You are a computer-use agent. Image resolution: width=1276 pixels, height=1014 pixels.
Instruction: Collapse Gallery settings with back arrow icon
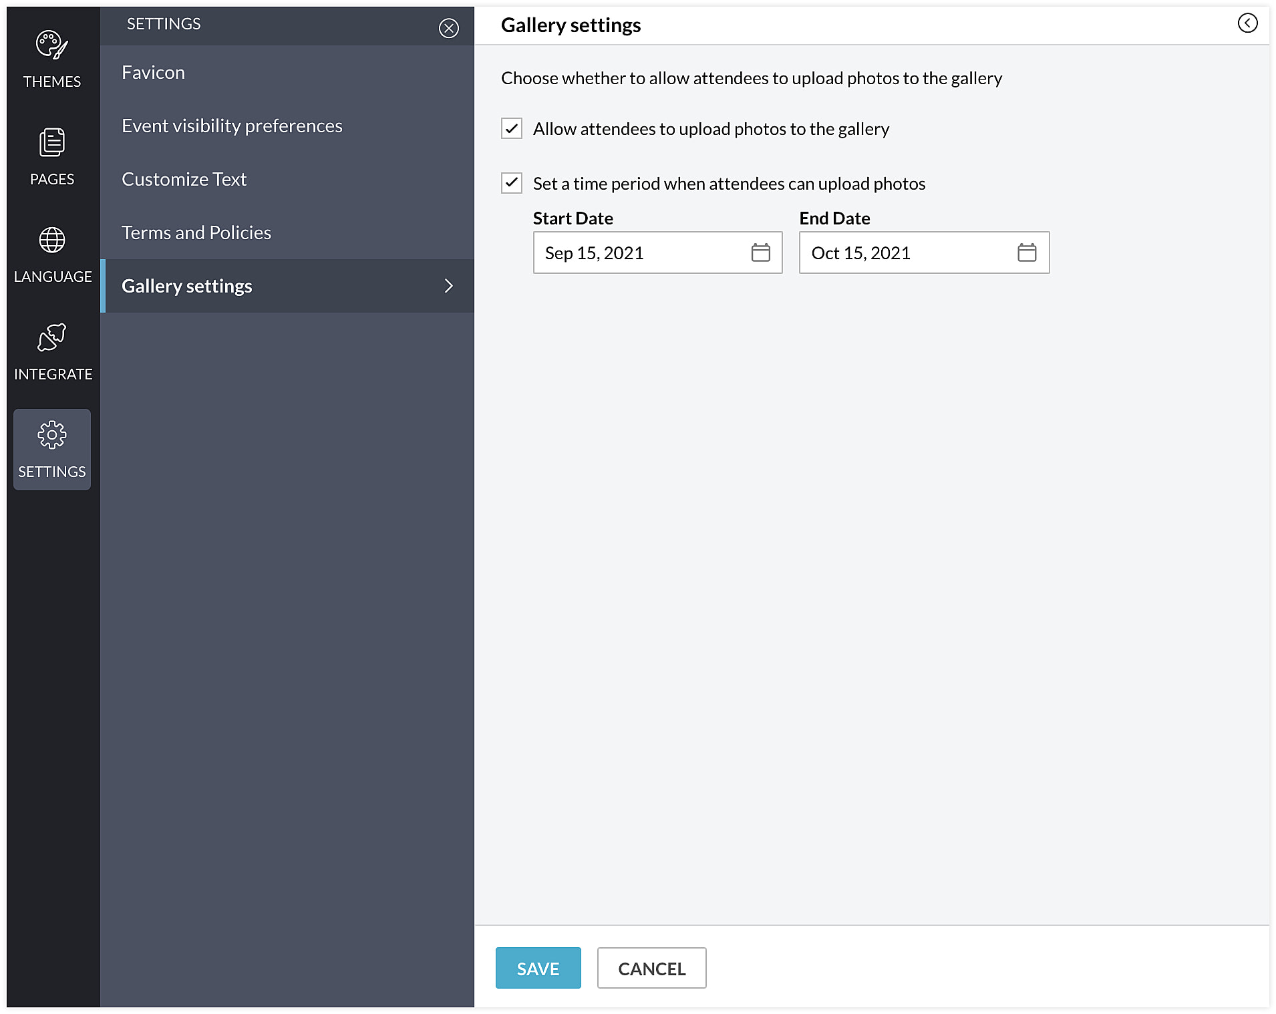pyautogui.click(x=1247, y=23)
